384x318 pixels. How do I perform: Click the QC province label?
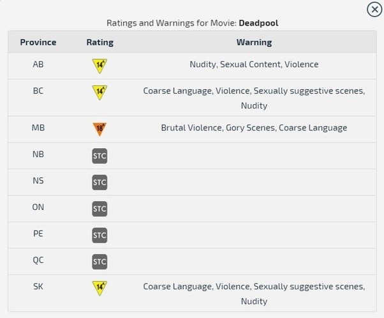[38, 260]
